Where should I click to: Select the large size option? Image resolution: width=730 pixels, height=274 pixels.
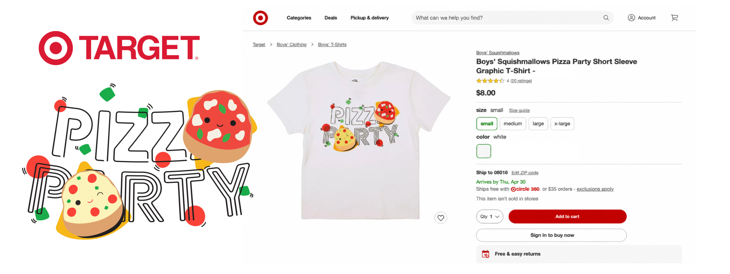pos(538,124)
